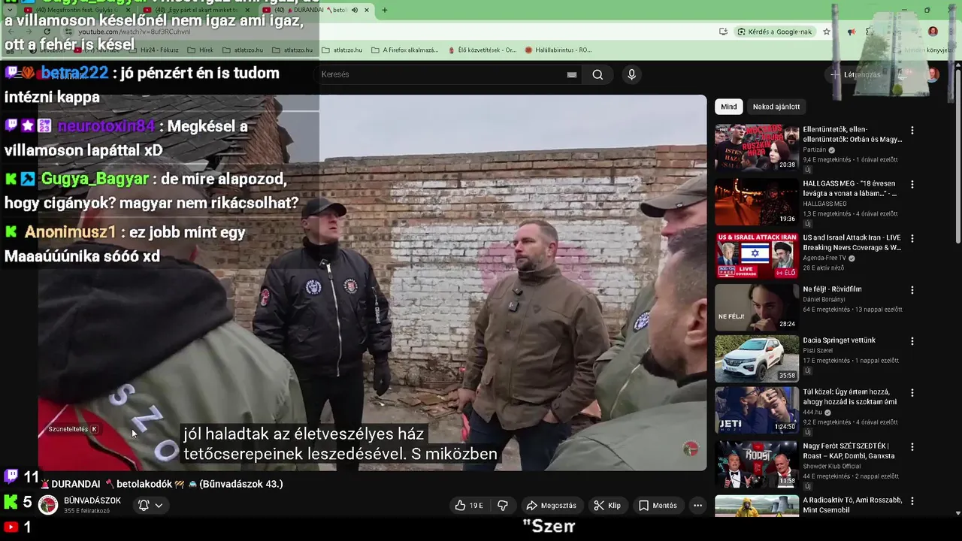This screenshot has width=962, height=541.
Task: Open options for US and Israel Attack Iran
Action: point(912,238)
